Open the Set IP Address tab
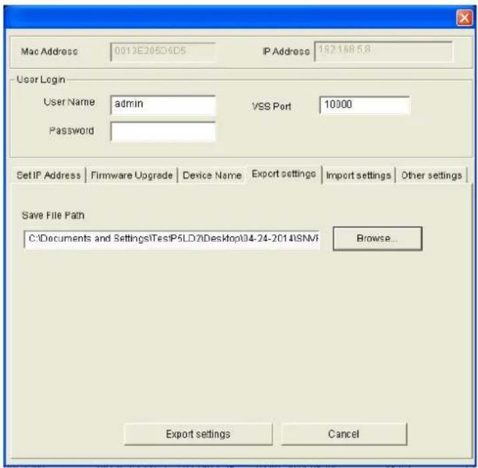 click(x=49, y=176)
